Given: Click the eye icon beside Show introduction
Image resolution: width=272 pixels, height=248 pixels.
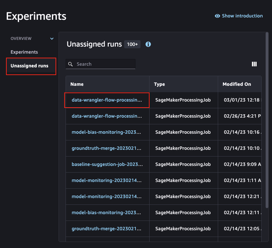Looking at the screenshot, I should pos(217,16).
